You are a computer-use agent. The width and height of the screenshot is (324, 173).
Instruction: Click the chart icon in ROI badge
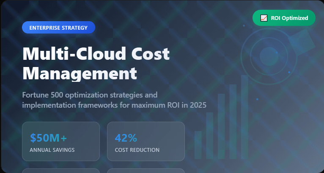pyautogui.click(x=264, y=18)
